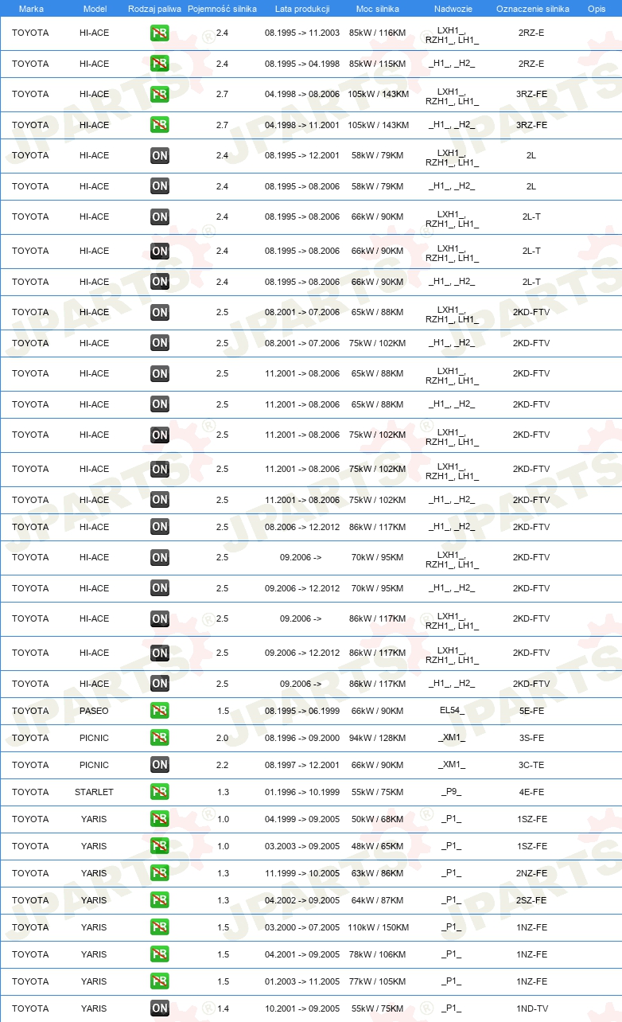Viewport: 622px width, 1022px height.
Task: Click petrol icon for YARIS 110kW / 150KM
Action: pos(160,927)
